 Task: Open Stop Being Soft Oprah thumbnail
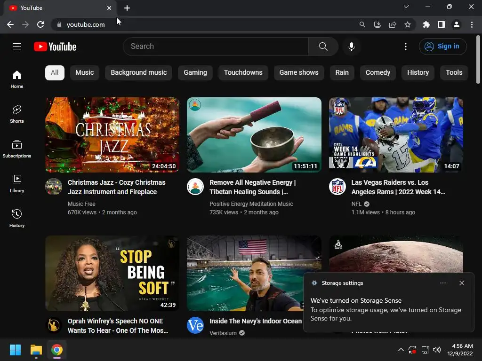coord(112,273)
